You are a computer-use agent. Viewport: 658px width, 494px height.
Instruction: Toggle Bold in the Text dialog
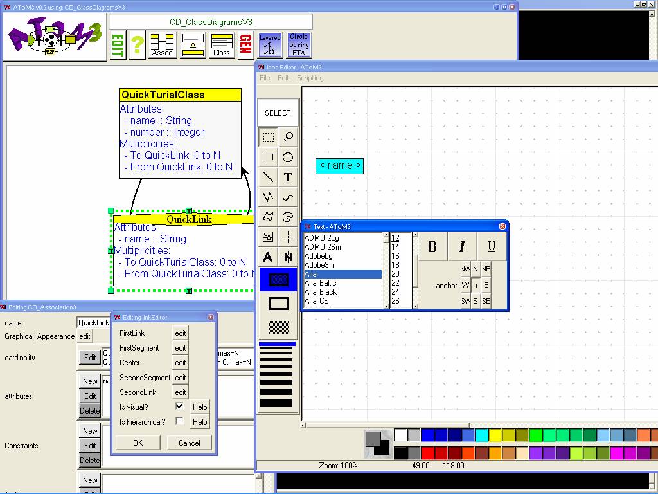[432, 246]
